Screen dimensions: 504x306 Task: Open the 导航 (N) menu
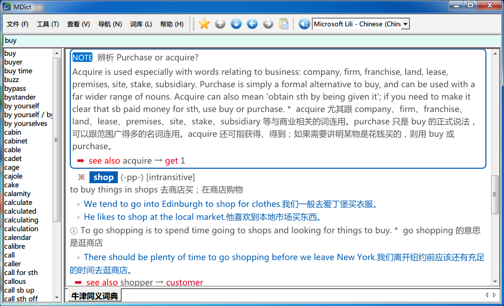pos(110,24)
